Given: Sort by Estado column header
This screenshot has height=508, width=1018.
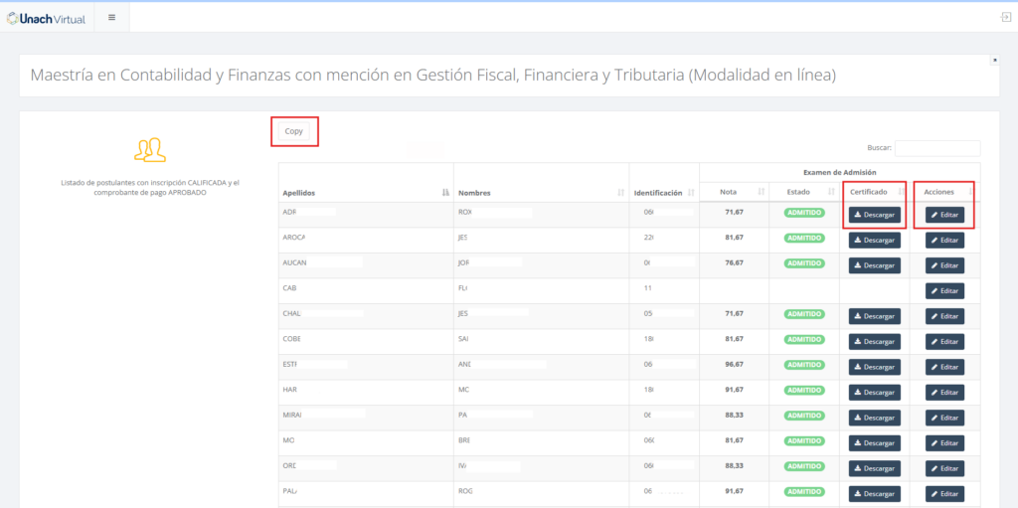Looking at the screenshot, I should click(803, 191).
